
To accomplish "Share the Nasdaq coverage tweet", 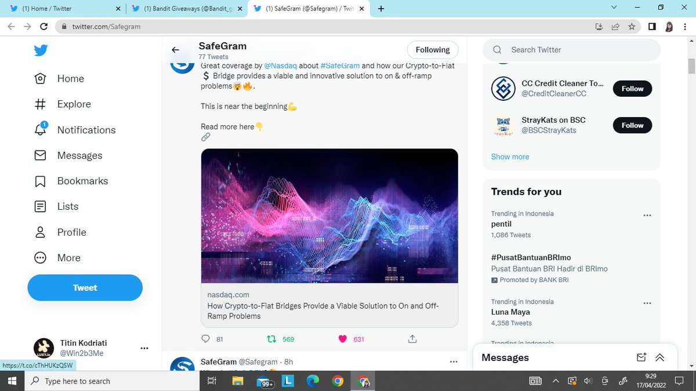I will pyautogui.click(x=412, y=339).
